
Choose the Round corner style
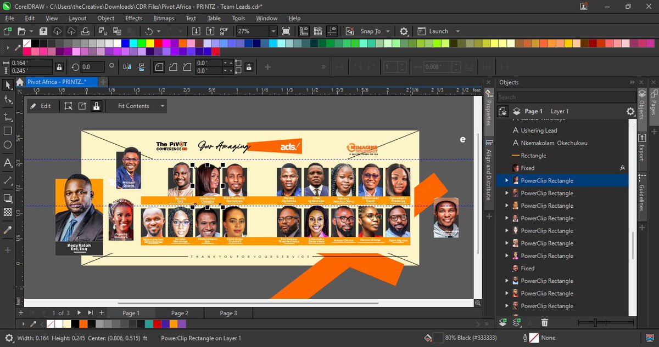tap(159, 67)
